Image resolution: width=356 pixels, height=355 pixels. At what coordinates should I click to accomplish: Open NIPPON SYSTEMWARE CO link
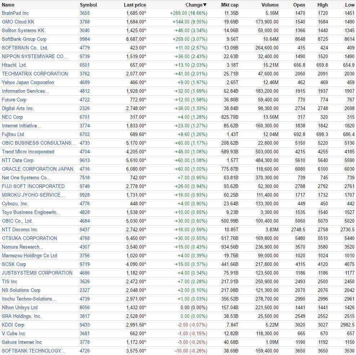pyautogui.click(x=35, y=56)
